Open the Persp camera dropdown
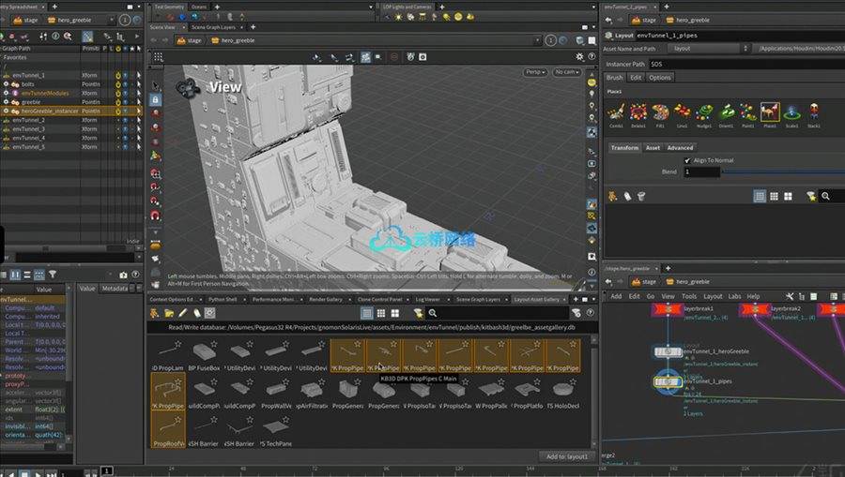Screen dimensions: 845x477 (536, 71)
